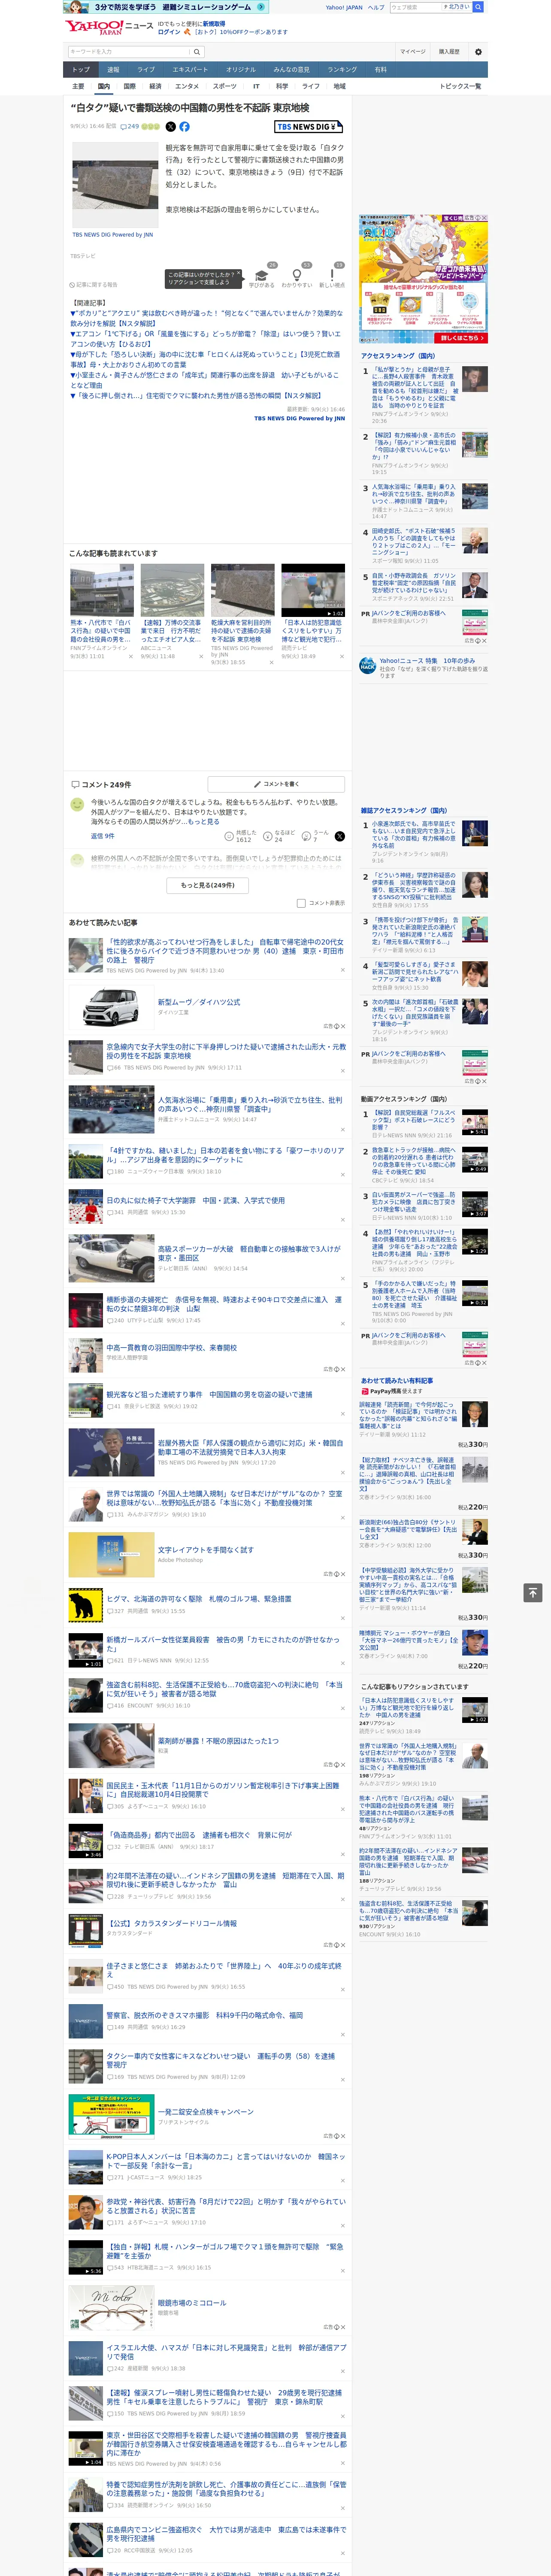This screenshot has height=2576, width=551.
Task: Click the 記事に関する報告 link
Action: 94,285
